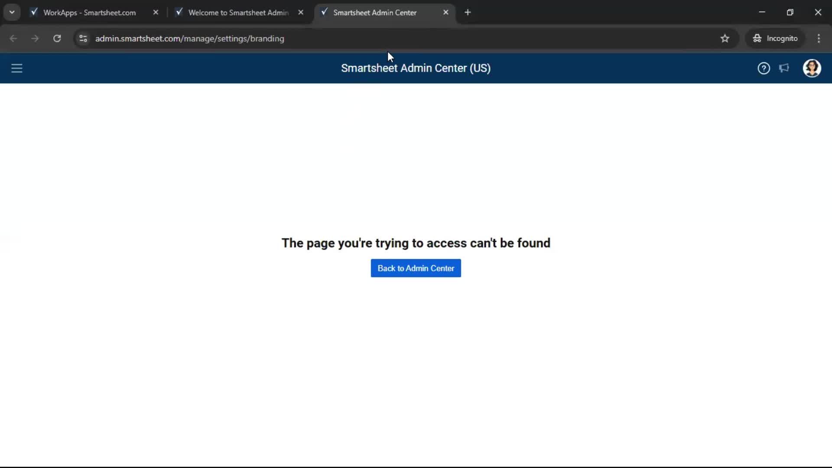Screen dimensions: 832x468
Task: Close the Smartsheet Admin Center tab
Action: tap(446, 12)
